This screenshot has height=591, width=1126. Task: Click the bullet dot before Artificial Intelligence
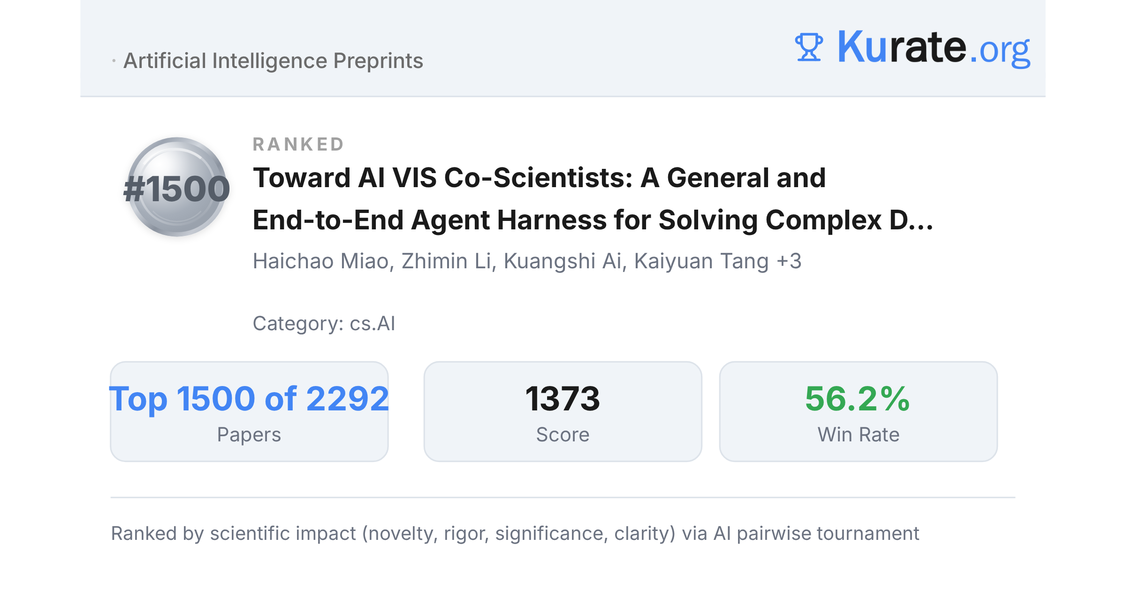click(x=114, y=61)
